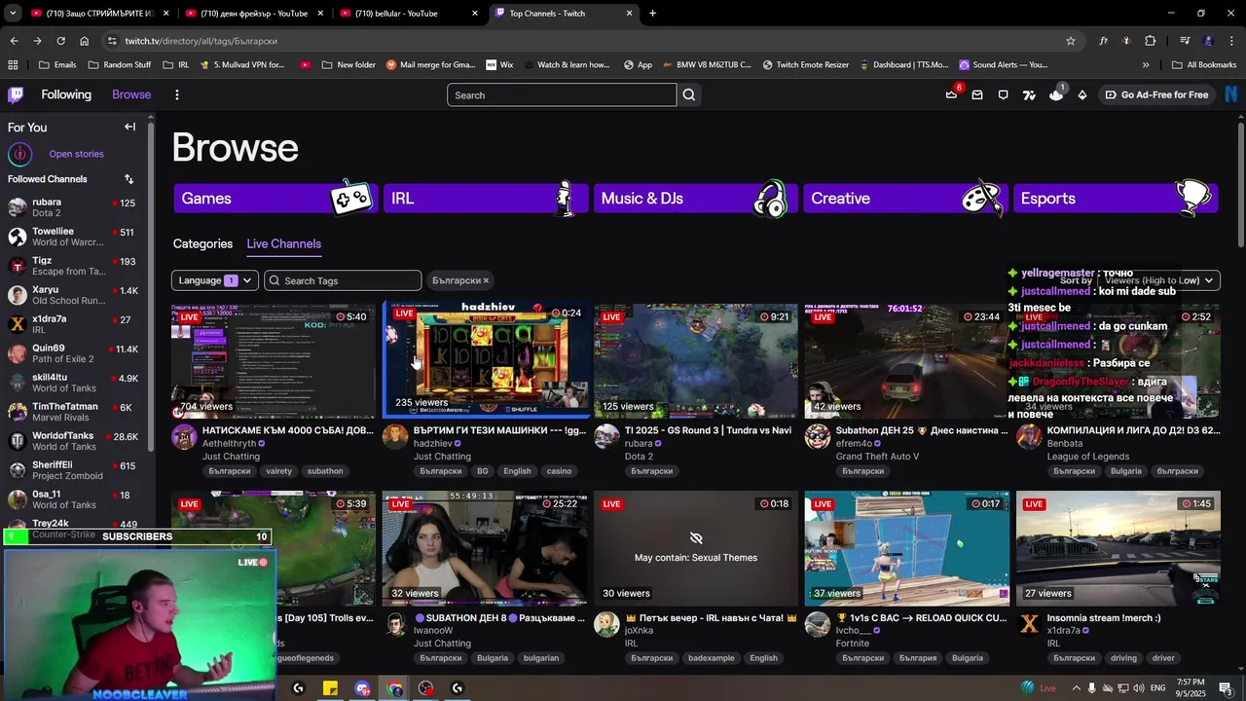Image resolution: width=1246 pixels, height=701 pixels.
Task: Open the Language filter dropdown
Action: click(x=215, y=280)
